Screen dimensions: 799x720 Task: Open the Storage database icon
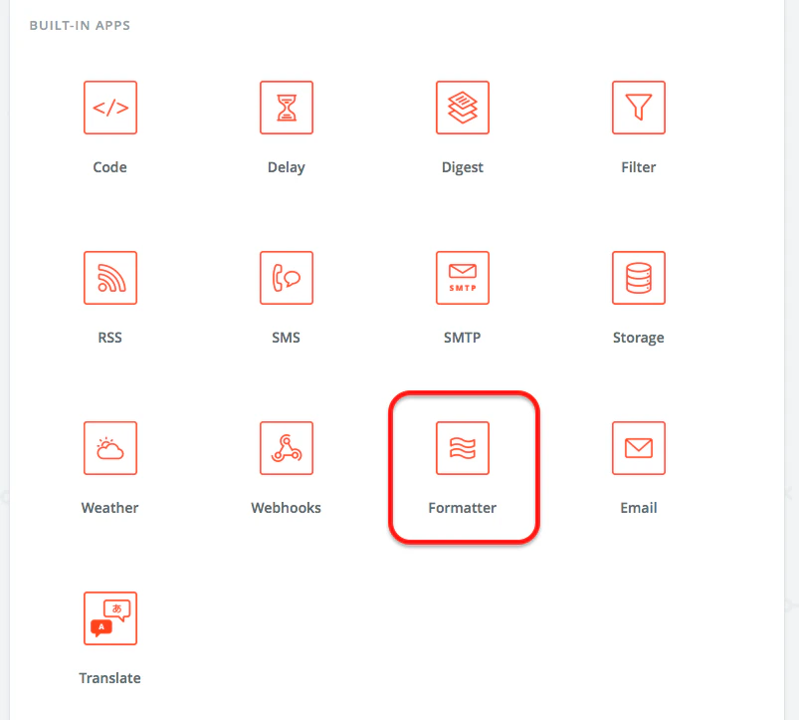point(639,278)
